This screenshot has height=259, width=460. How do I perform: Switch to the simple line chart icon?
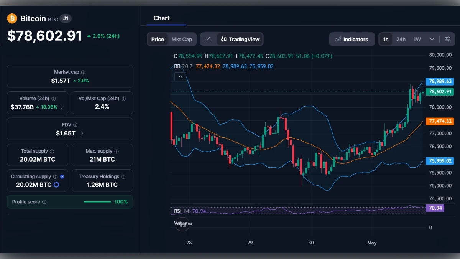pyautogui.click(x=208, y=39)
